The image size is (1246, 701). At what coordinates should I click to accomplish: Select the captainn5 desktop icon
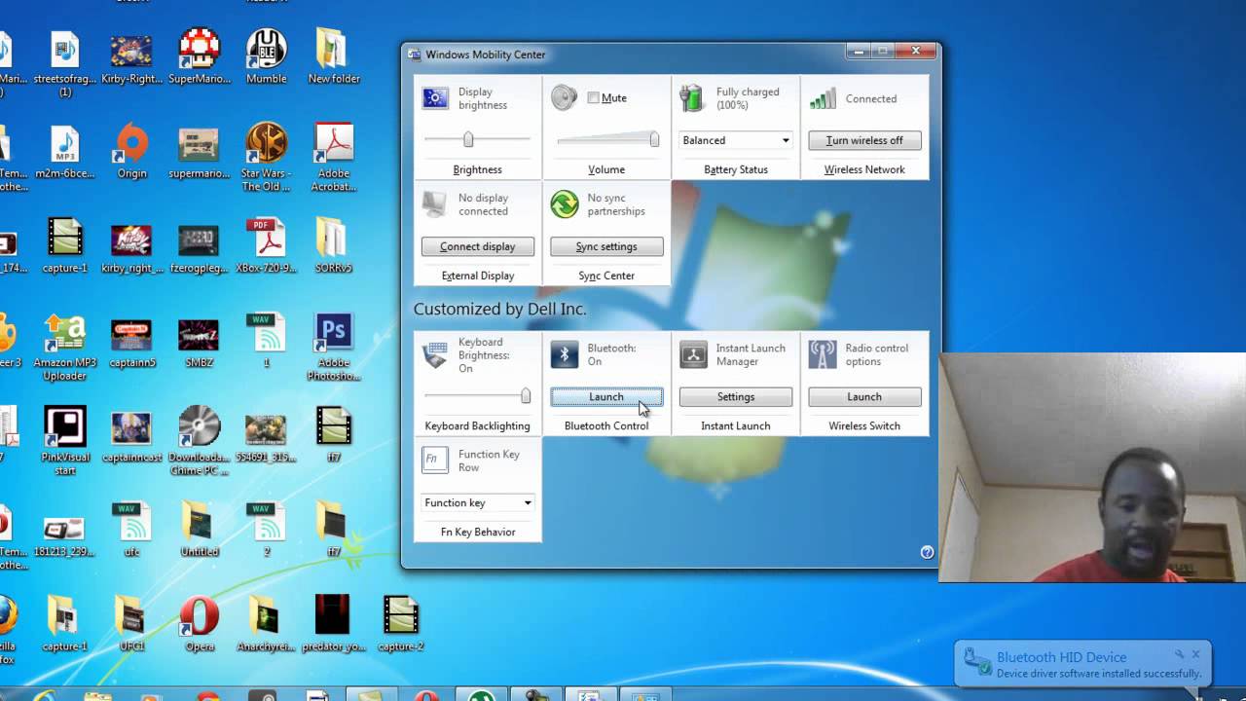(131, 341)
